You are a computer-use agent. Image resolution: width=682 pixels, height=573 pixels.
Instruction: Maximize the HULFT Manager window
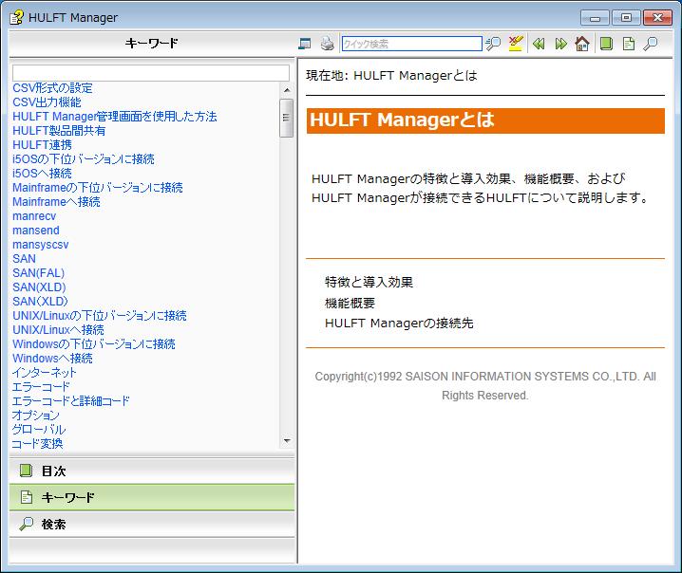[x=626, y=18]
